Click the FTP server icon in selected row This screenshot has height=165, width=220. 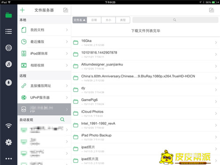click(24, 109)
